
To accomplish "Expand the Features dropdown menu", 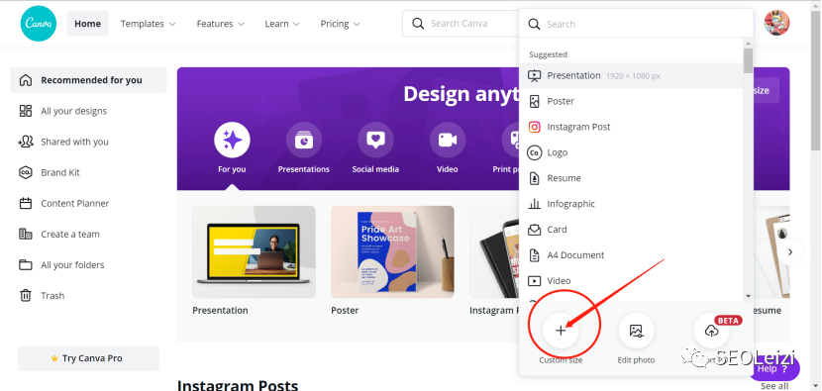I will pos(220,24).
